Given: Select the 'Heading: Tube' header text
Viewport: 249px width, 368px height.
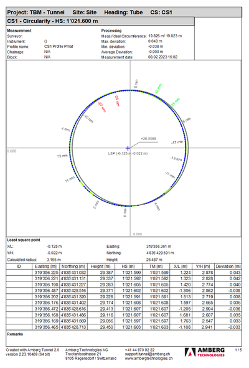Looking at the screenshot, I should point(123,12).
